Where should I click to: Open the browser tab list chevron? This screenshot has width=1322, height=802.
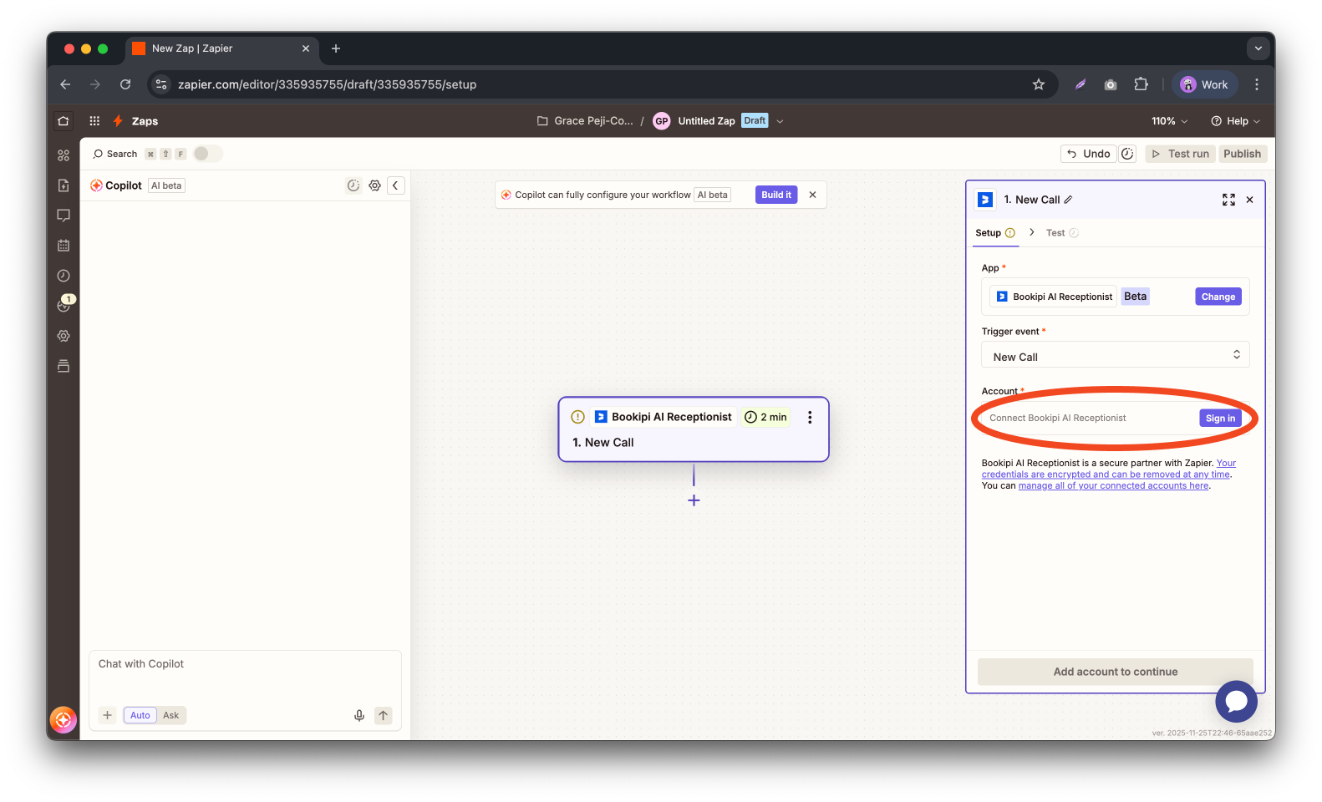(x=1258, y=48)
